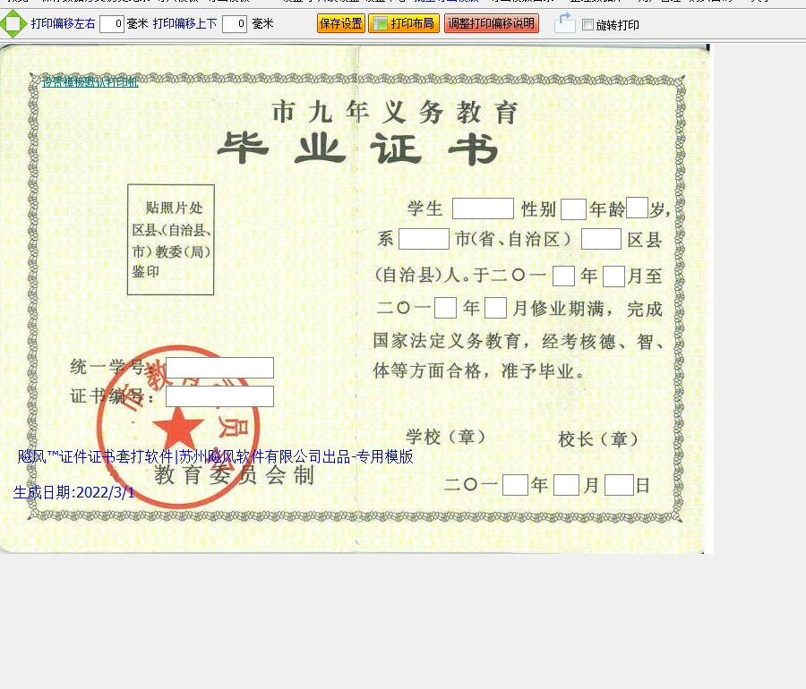806x689 pixels.
Task: Click the 学生 name field on certificate
Action: coord(483,209)
